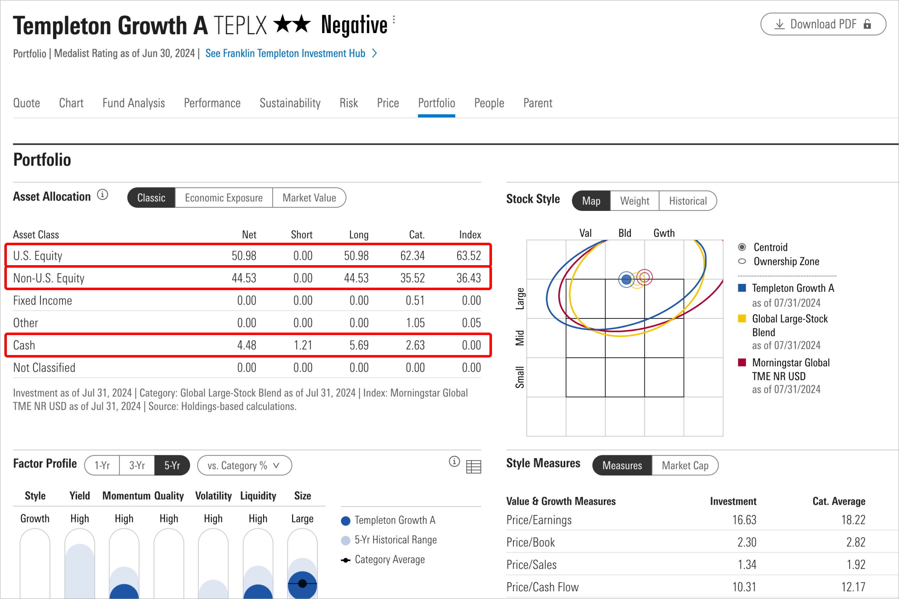Click Templeton Growth A centroid on style map

coord(626,280)
